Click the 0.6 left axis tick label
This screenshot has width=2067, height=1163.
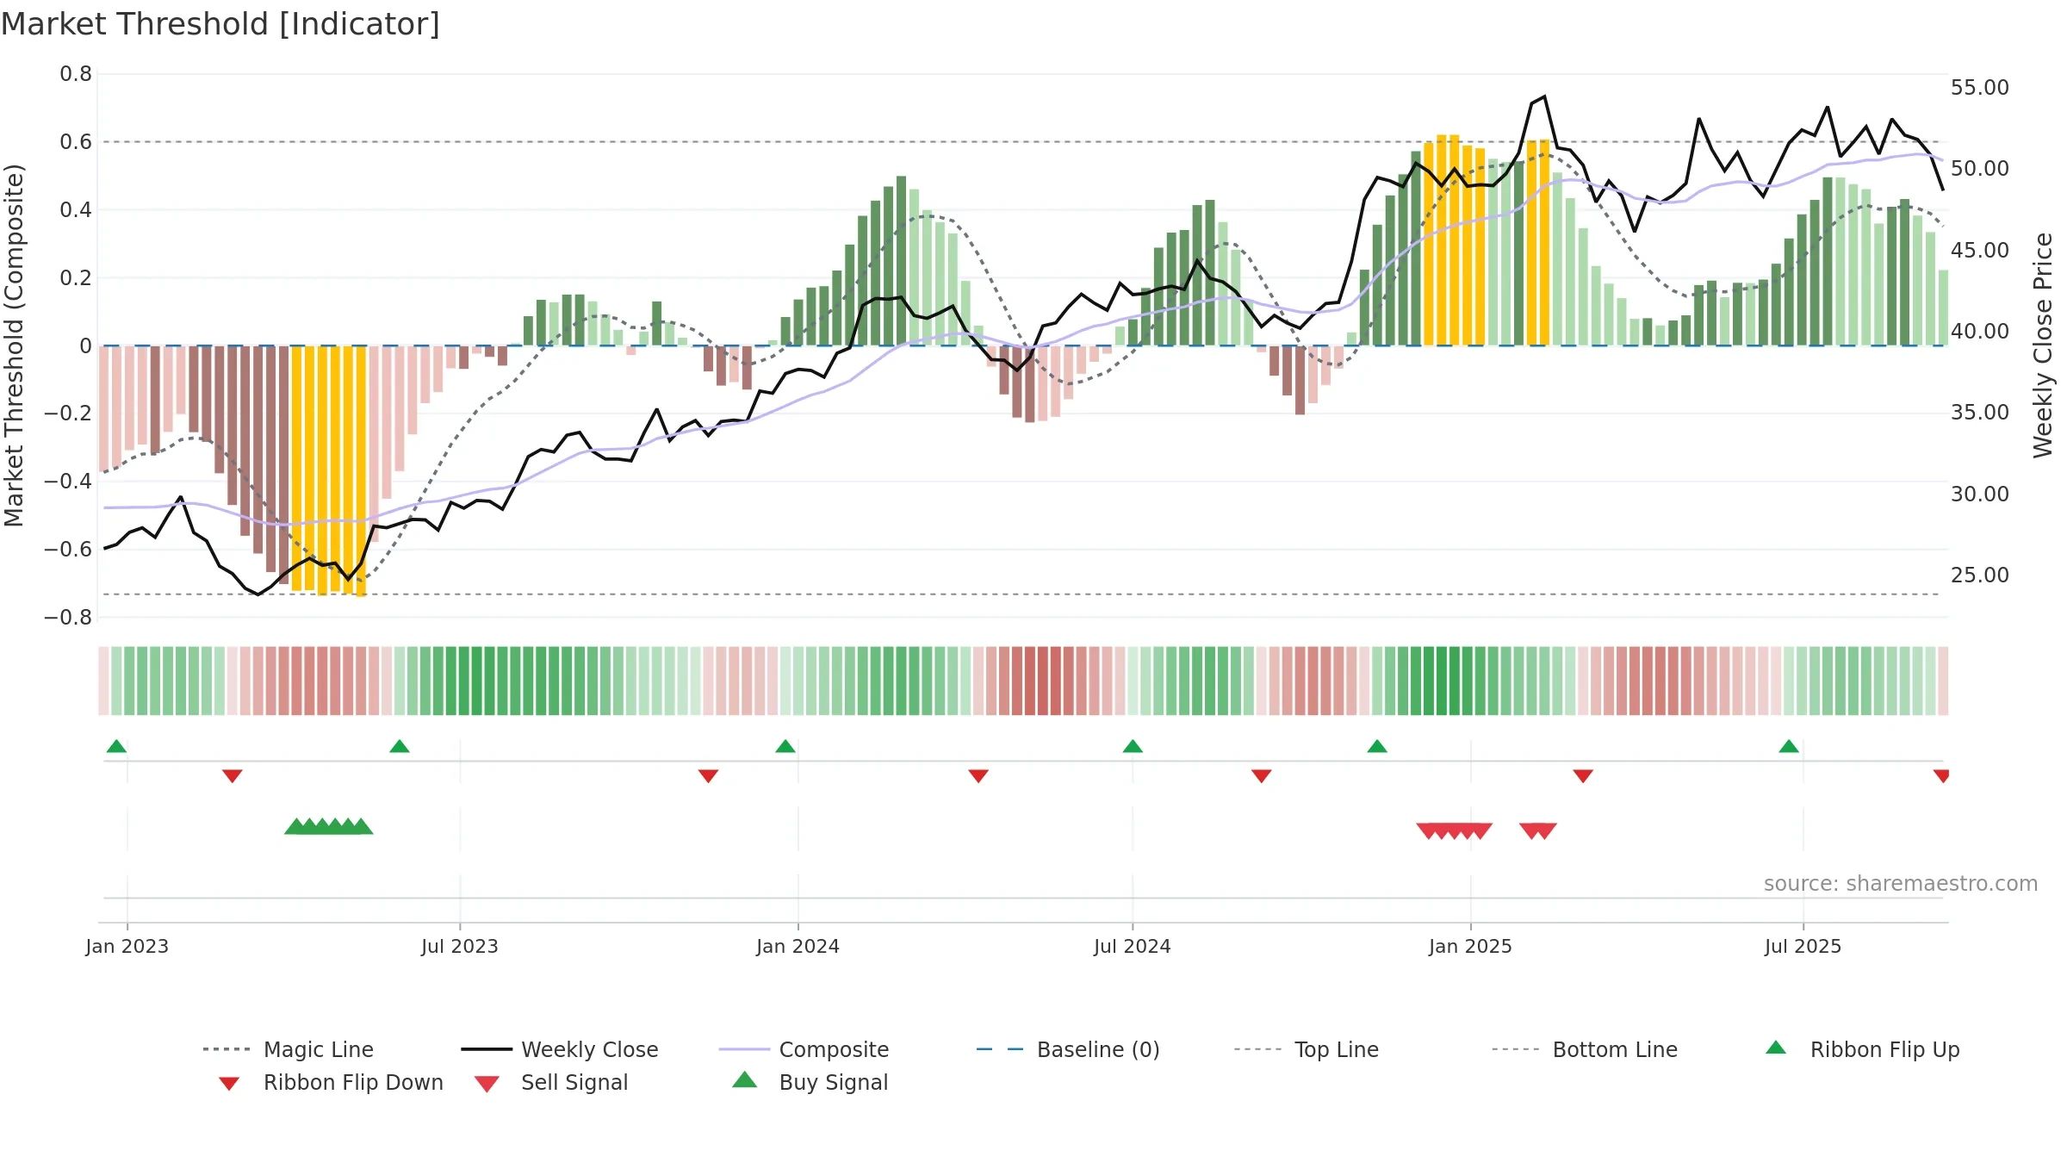pos(76,142)
